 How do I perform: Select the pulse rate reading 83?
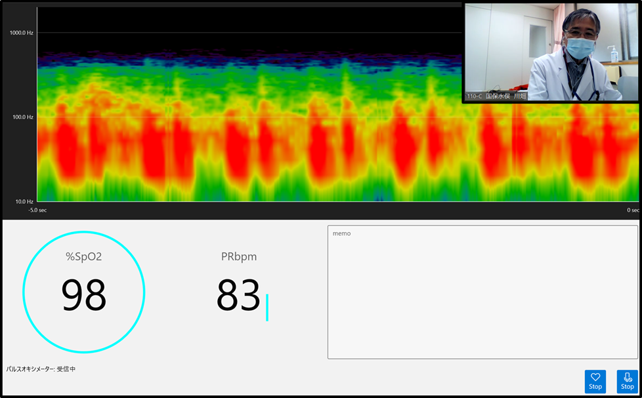[x=238, y=296]
